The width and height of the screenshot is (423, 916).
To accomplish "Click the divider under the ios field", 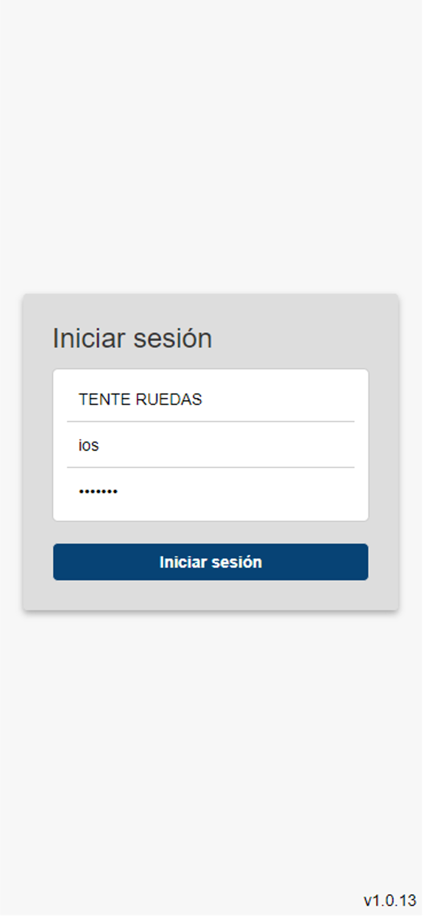I will coord(211,467).
